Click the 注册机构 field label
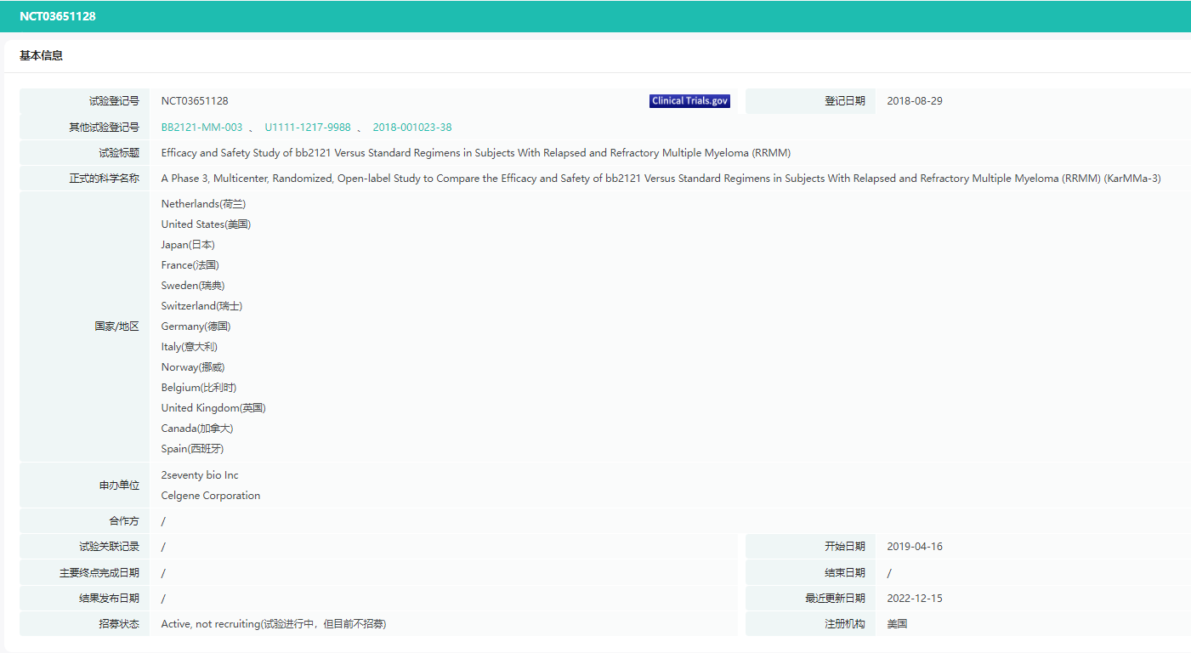 845,624
